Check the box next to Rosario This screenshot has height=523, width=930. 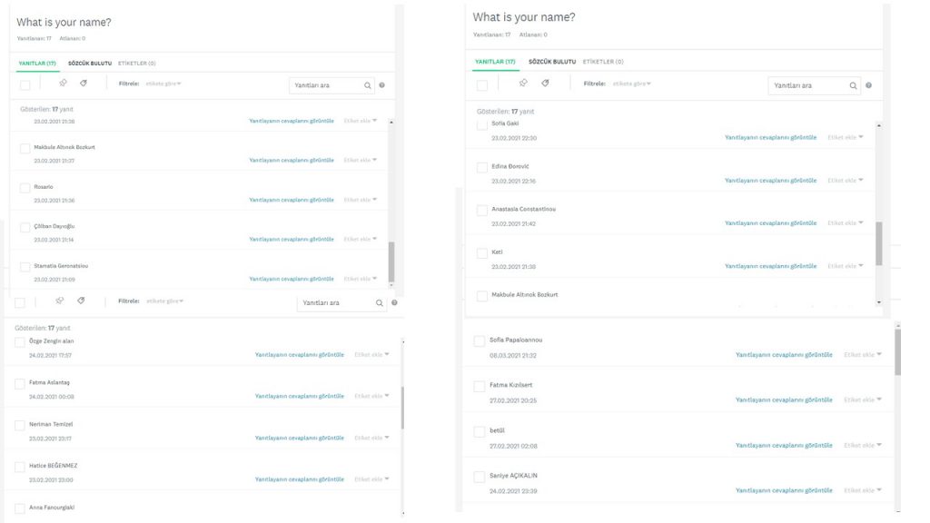(x=25, y=188)
